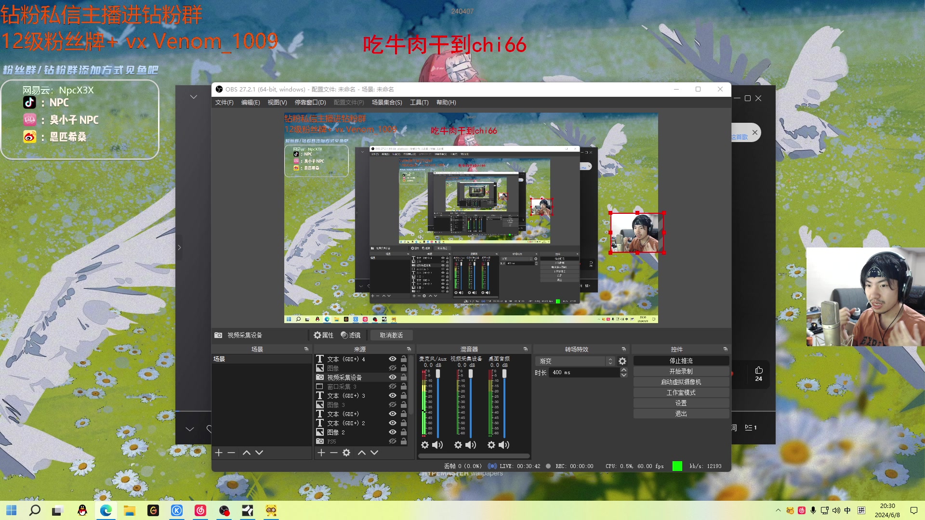Show the 图像 source
The image size is (925, 520).
tap(393, 368)
